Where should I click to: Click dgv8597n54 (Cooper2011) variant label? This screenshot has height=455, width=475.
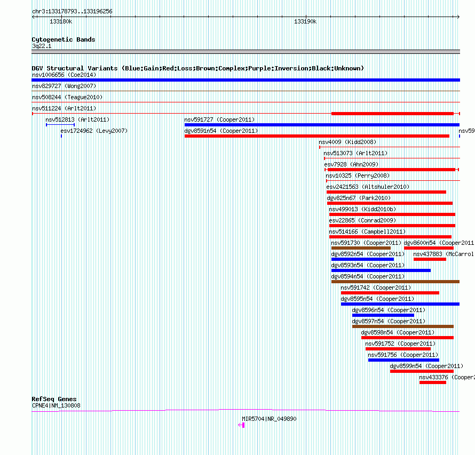pyautogui.click(x=389, y=321)
